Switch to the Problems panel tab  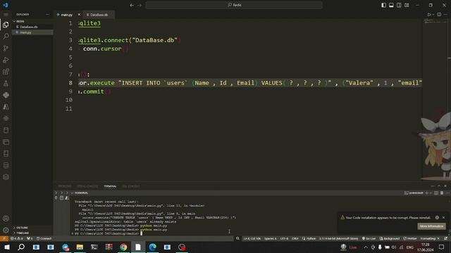coord(65,186)
